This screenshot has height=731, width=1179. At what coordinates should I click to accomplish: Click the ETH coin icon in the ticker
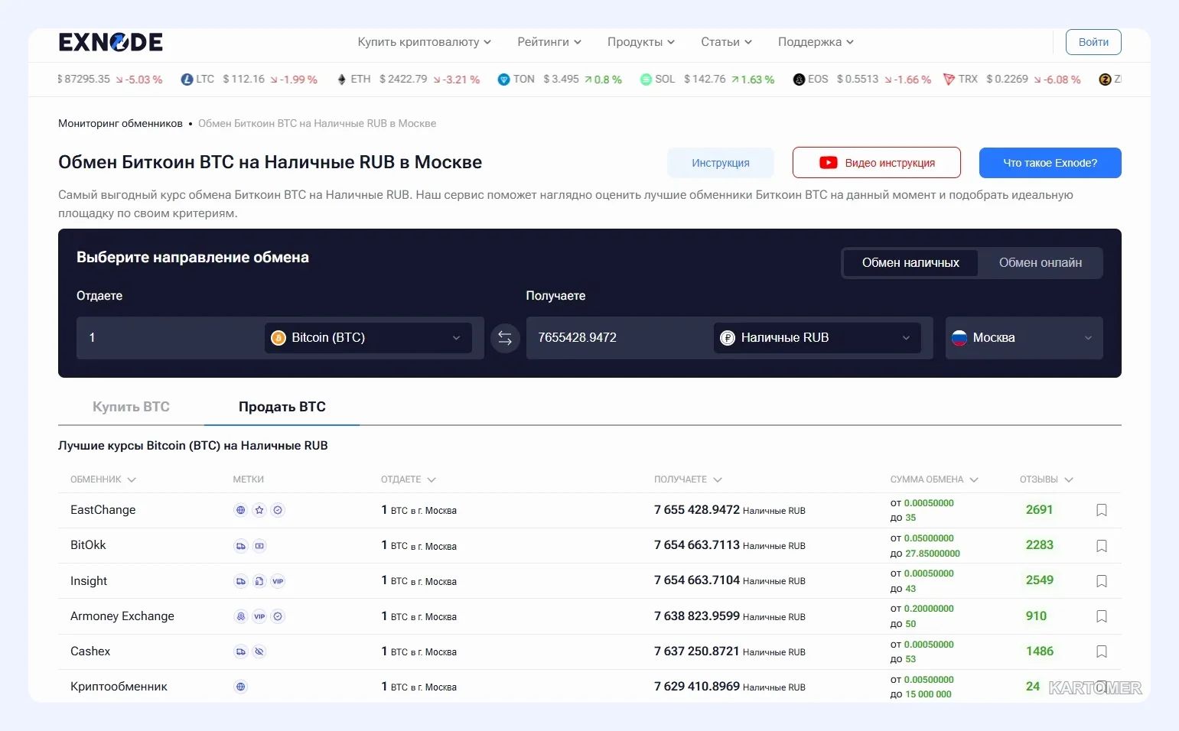tap(342, 80)
